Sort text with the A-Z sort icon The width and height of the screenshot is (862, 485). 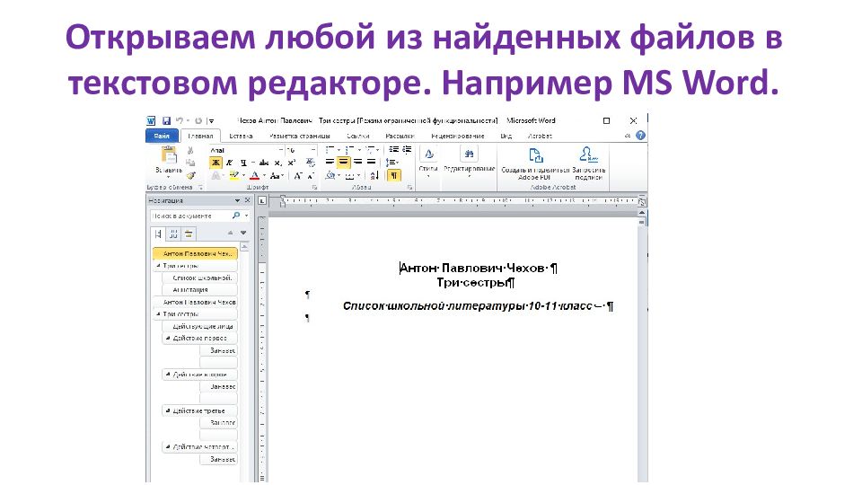click(374, 175)
